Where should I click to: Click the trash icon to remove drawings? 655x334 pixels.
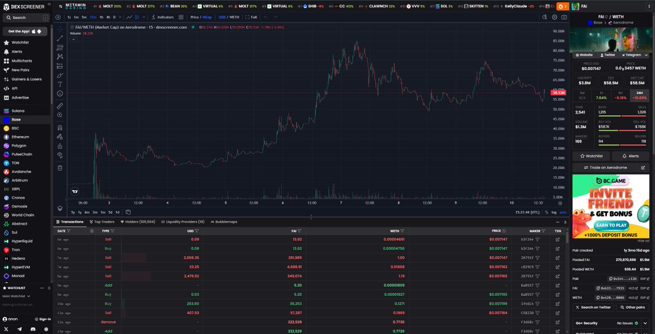60,167
